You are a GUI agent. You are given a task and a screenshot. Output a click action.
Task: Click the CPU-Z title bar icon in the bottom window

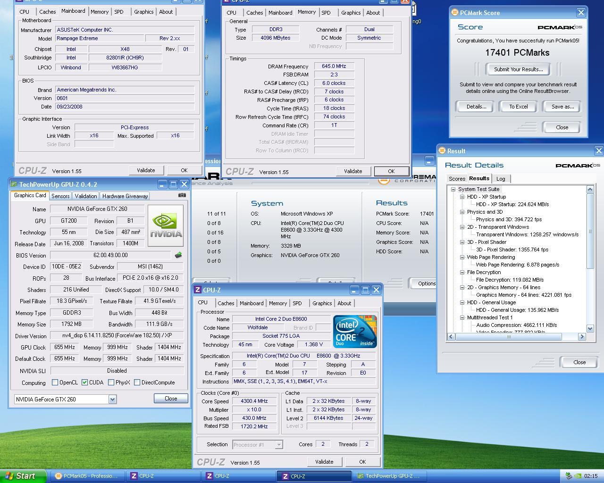[x=198, y=290]
